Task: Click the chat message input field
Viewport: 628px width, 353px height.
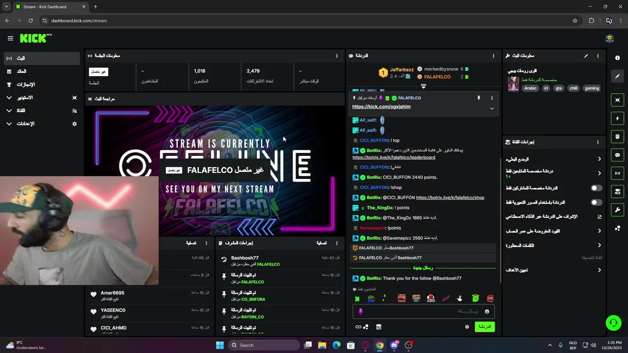Action: 423,311
